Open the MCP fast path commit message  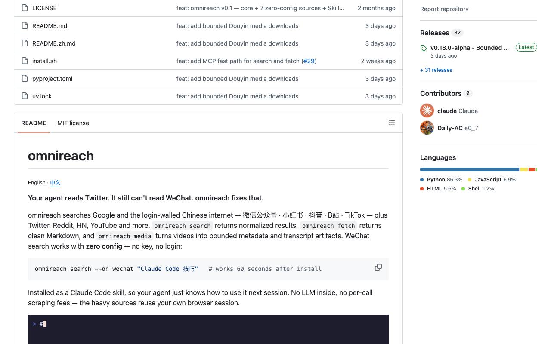(x=238, y=61)
